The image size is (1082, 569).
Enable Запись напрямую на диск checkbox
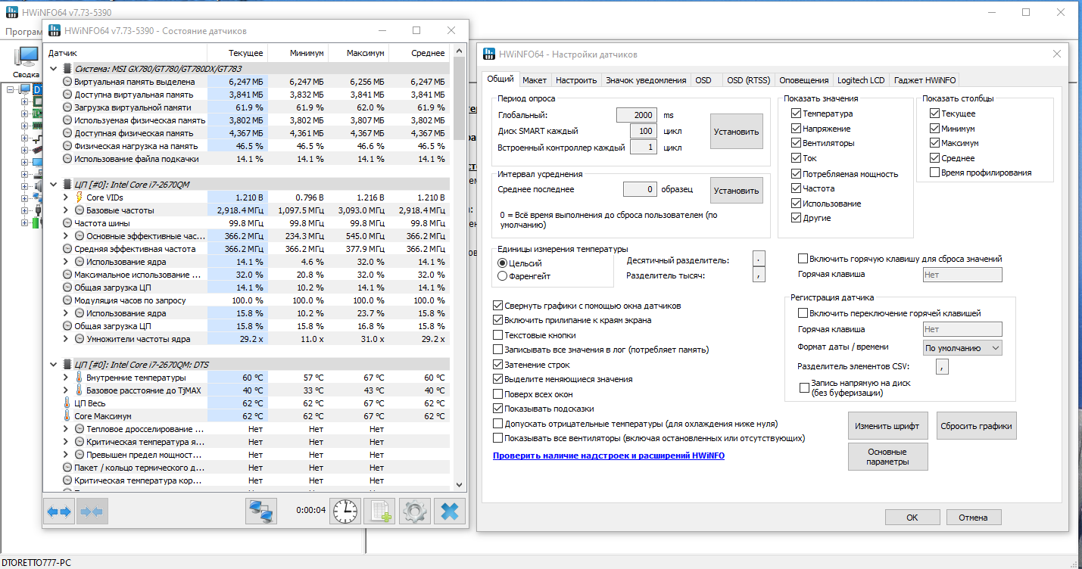804,387
